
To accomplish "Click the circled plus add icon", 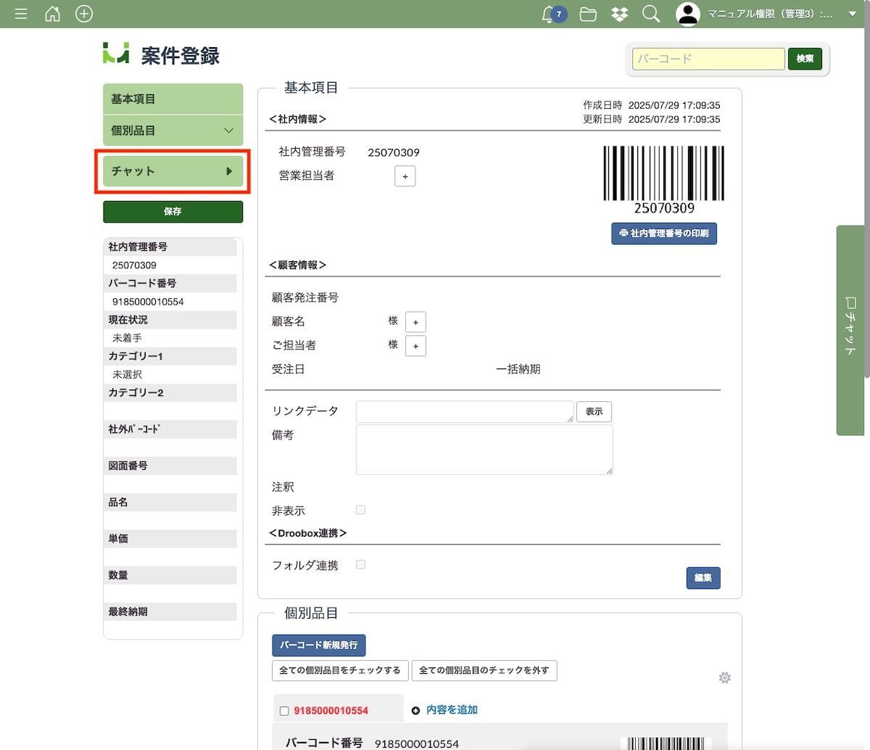I will point(84,14).
